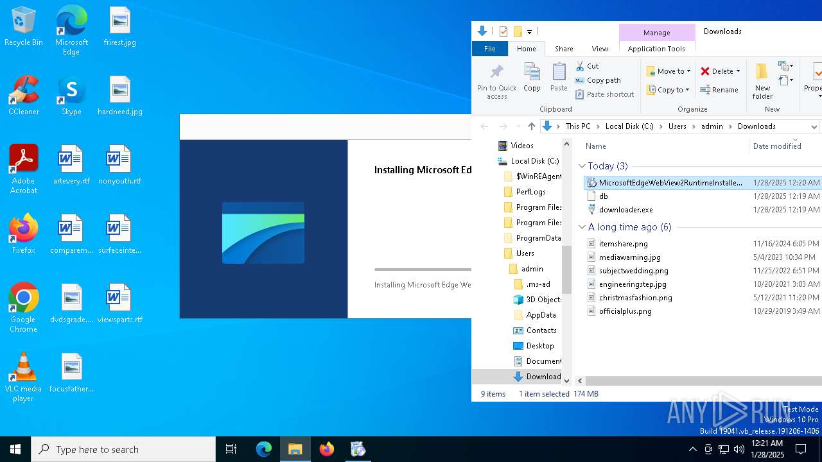Select the Skype desktop shortcut

[71, 96]
